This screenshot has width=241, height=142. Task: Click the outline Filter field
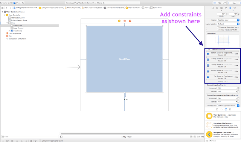(x=30, y=136)
